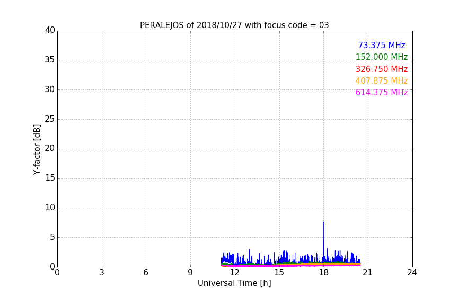Image resolution: width=458 pixels, height=305 pixels.
Task: Click y-axis tick label 25
Action: point(50,119)
